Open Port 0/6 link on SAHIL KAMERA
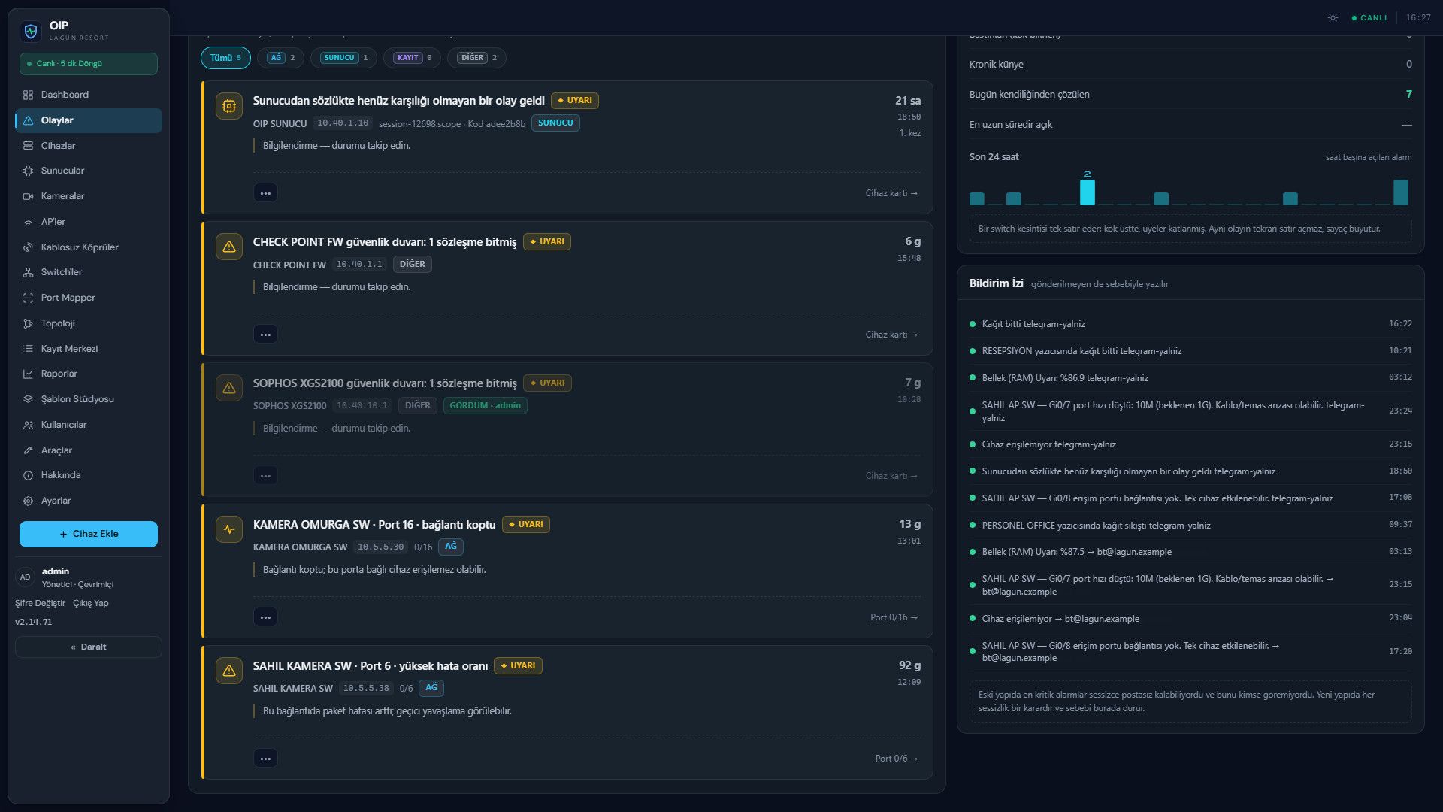This screenshot has width=1443, height=812. 897,759
